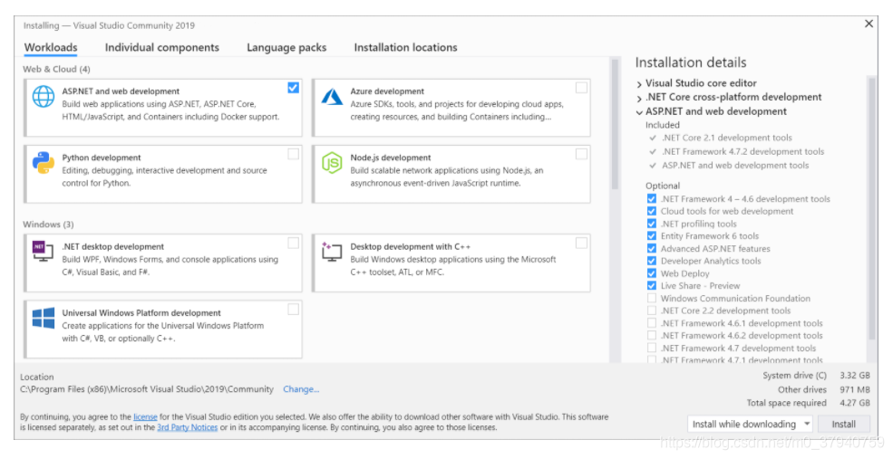893x459 pixels.
Task: Click included ASP.NET and web development tools
Action: click(x=735, y=166)
